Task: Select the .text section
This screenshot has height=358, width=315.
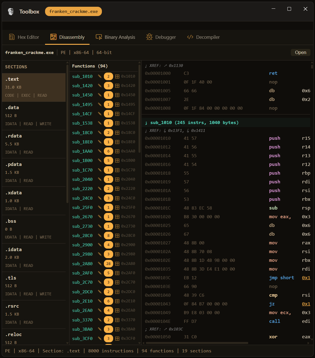Action: click(34, 87)
